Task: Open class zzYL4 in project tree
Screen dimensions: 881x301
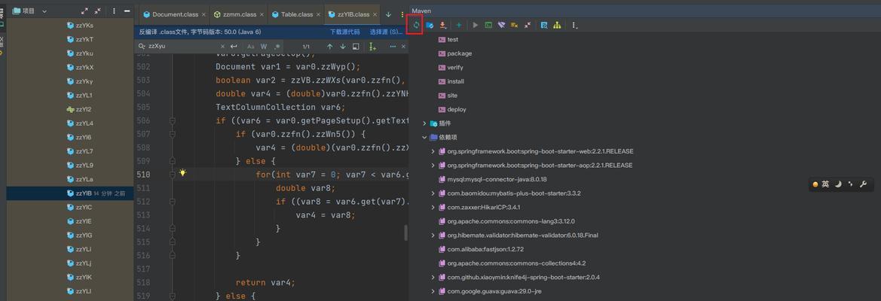Action: pos(80,123)
